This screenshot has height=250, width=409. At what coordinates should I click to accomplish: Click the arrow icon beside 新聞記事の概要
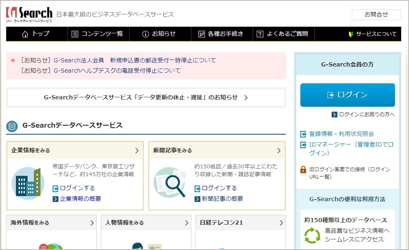pos(198,199)
